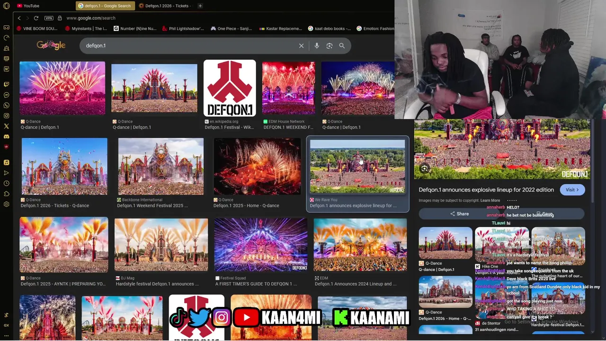This screenshot has height=341, width=606.
Task: Click the We Rave You selected image
Action: pyautogui.click(x=357, y=167)
